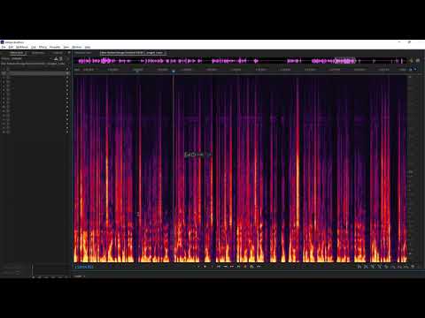The image size is (425, 318).
Task: Toggle Loop Playback button
Action: coord(251,267)
